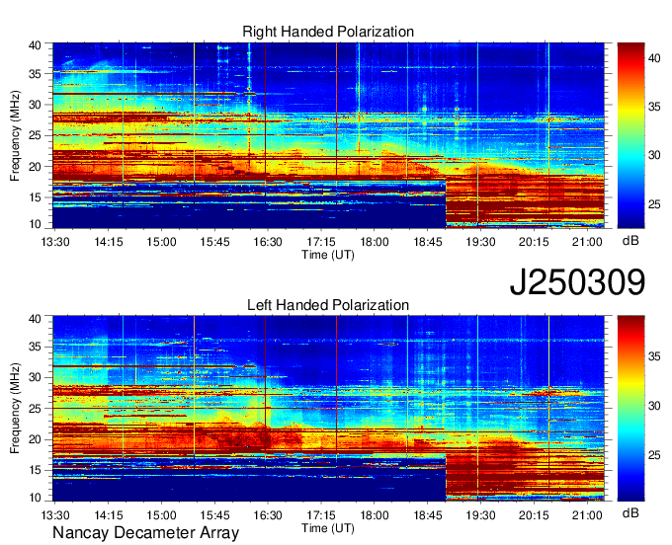Click the "19:30" time tick of the top plot
The width and height of the screenshot is (672, 545).
(x=480, y=242)
